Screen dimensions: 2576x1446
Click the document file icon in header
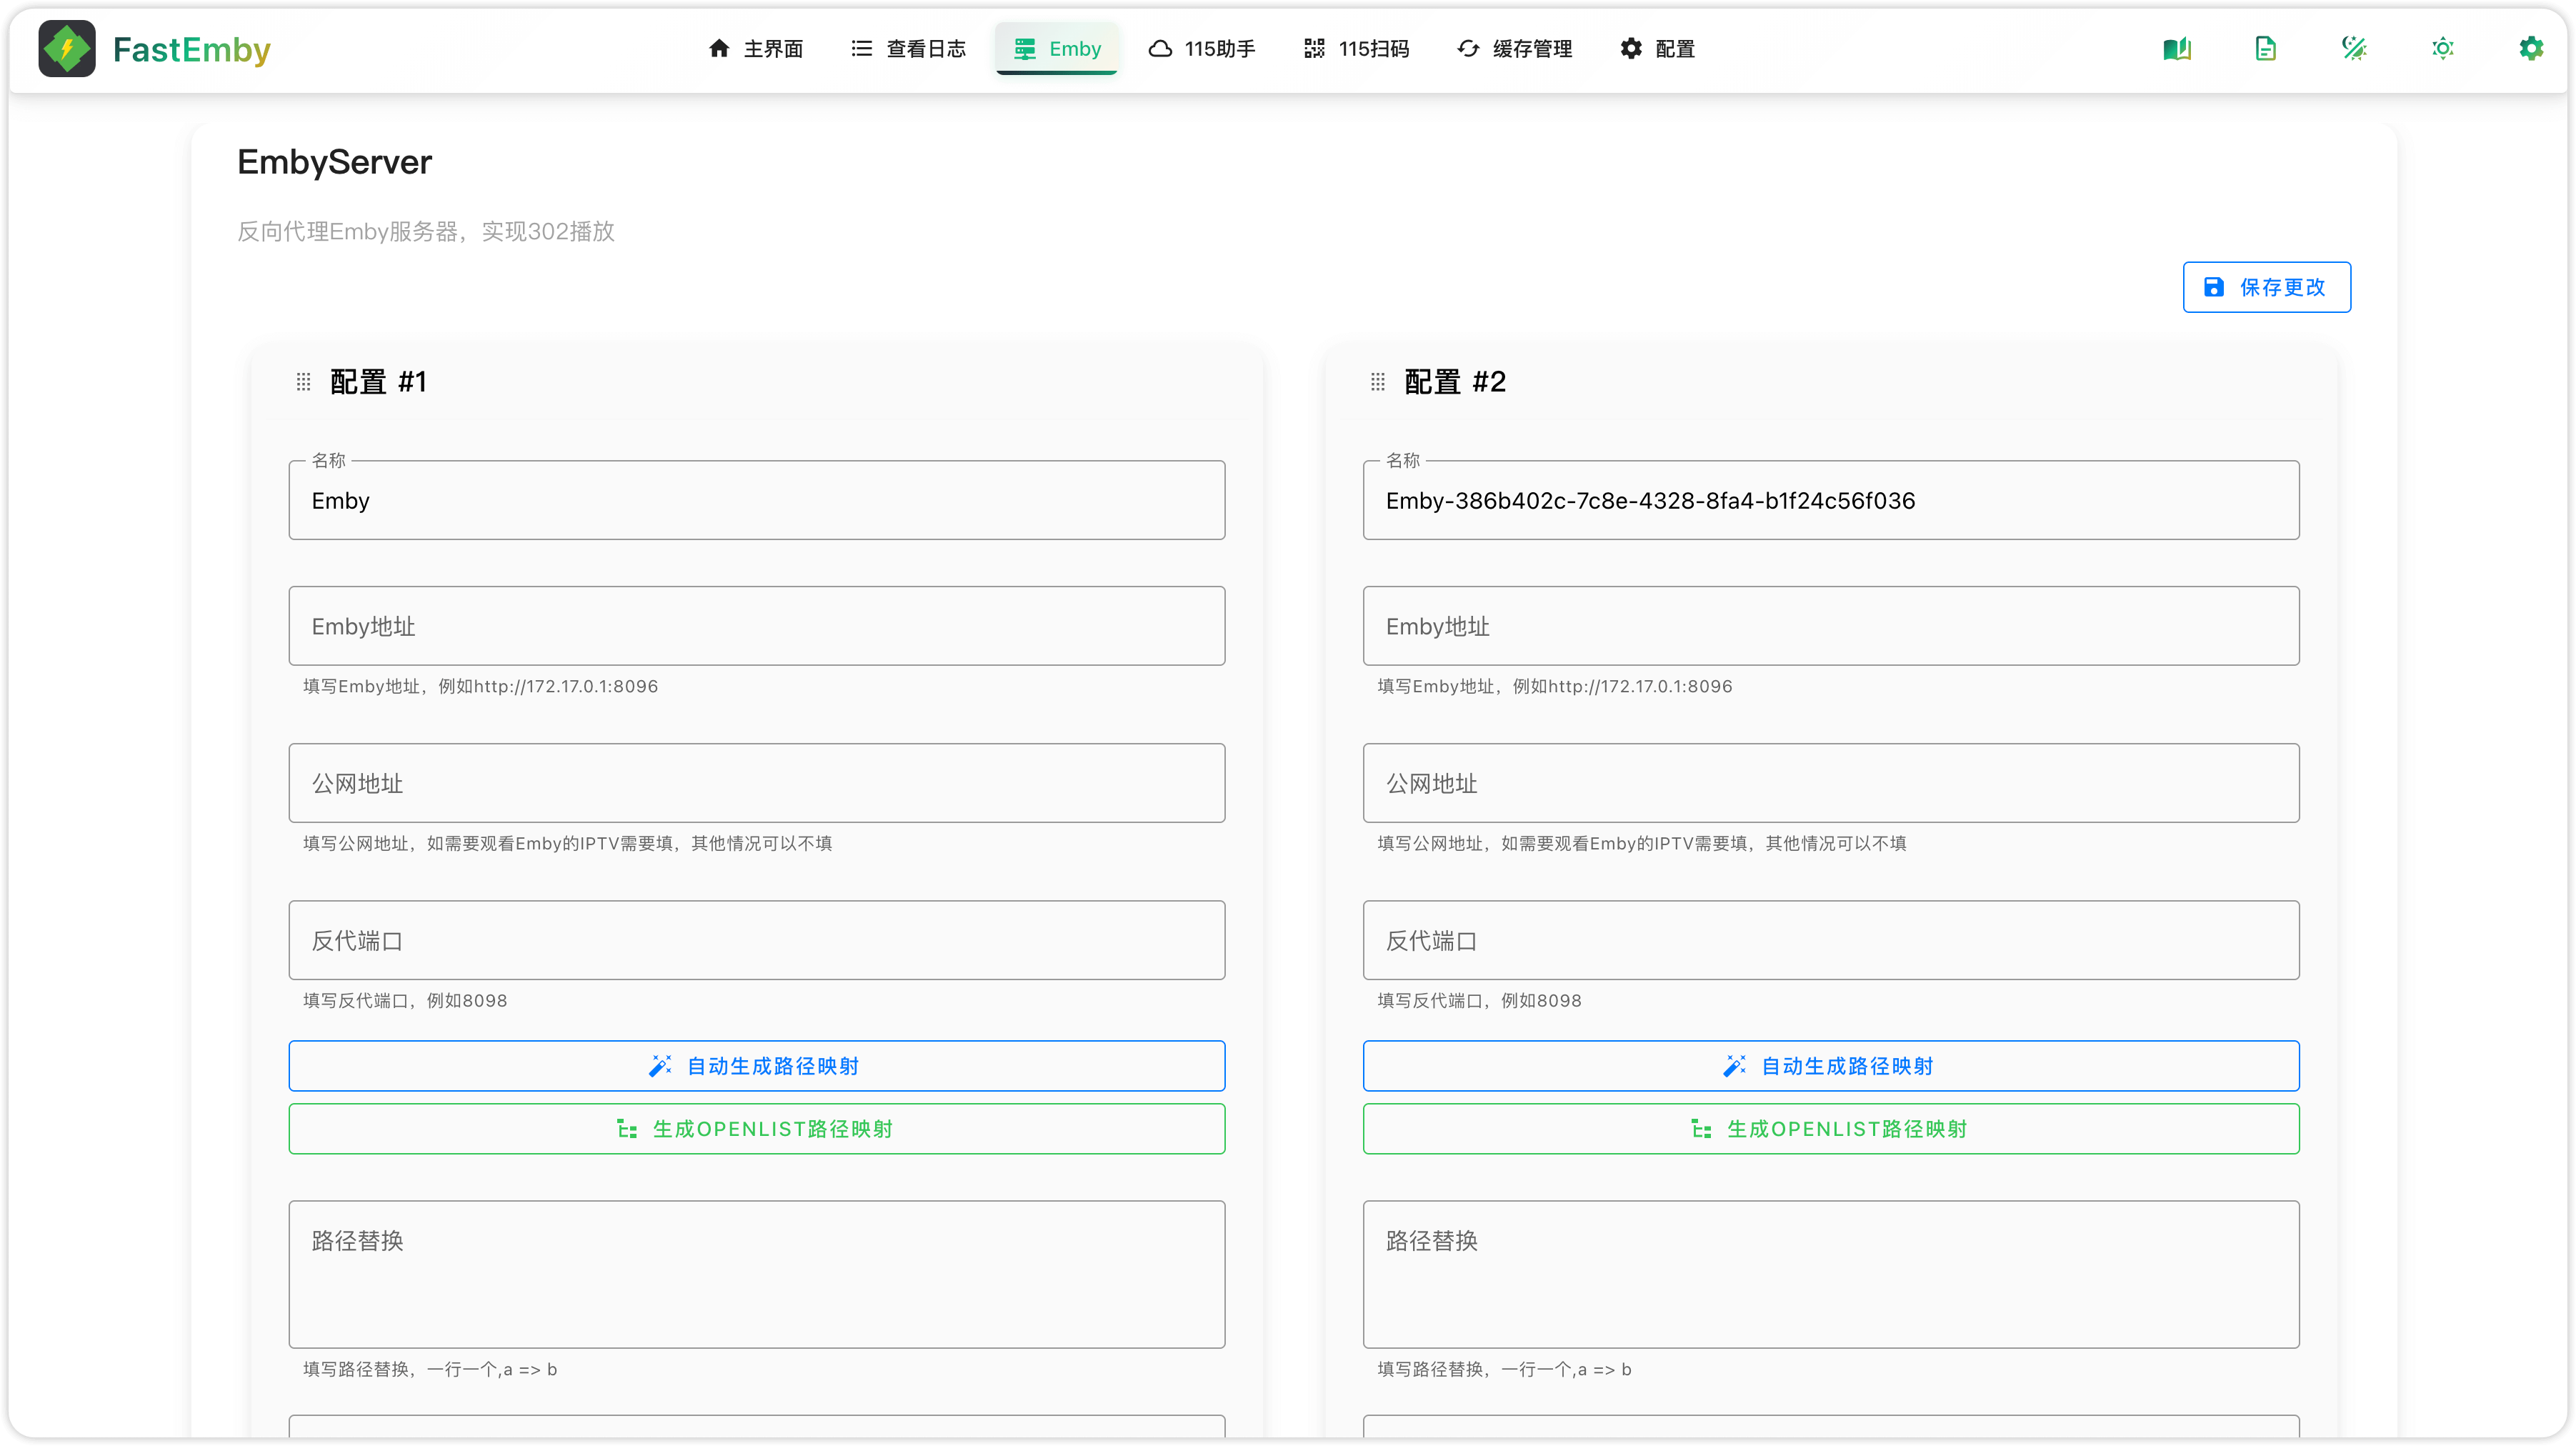click(2265, 49)
